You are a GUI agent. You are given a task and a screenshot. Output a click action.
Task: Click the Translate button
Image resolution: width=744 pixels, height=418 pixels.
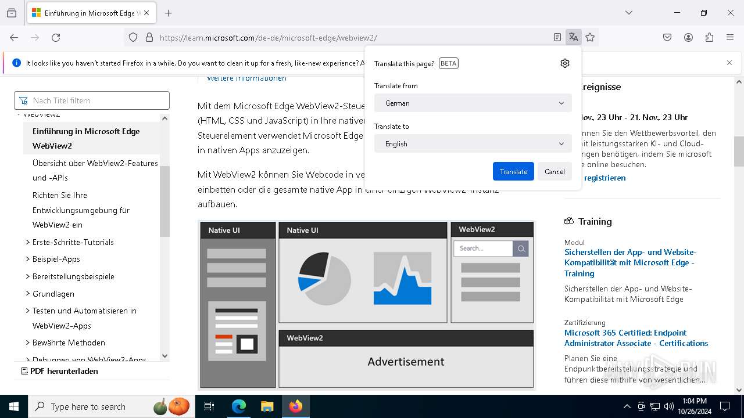(x=513, y=171)
